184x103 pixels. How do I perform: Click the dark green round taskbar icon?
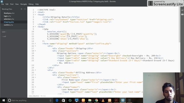point(70,100)
